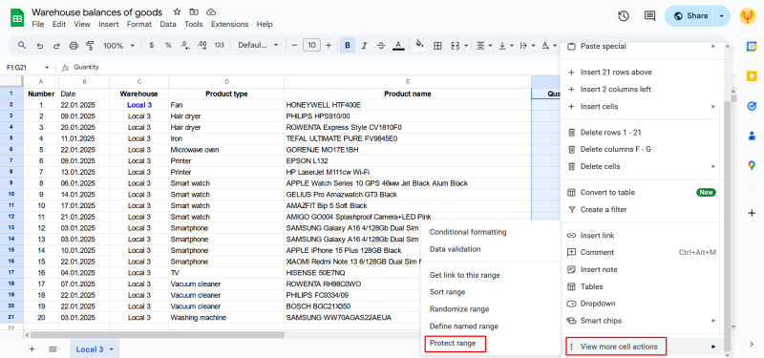The image size is (764, 358).
Task: Open version history clock icon
Action: tap(624, 16)
